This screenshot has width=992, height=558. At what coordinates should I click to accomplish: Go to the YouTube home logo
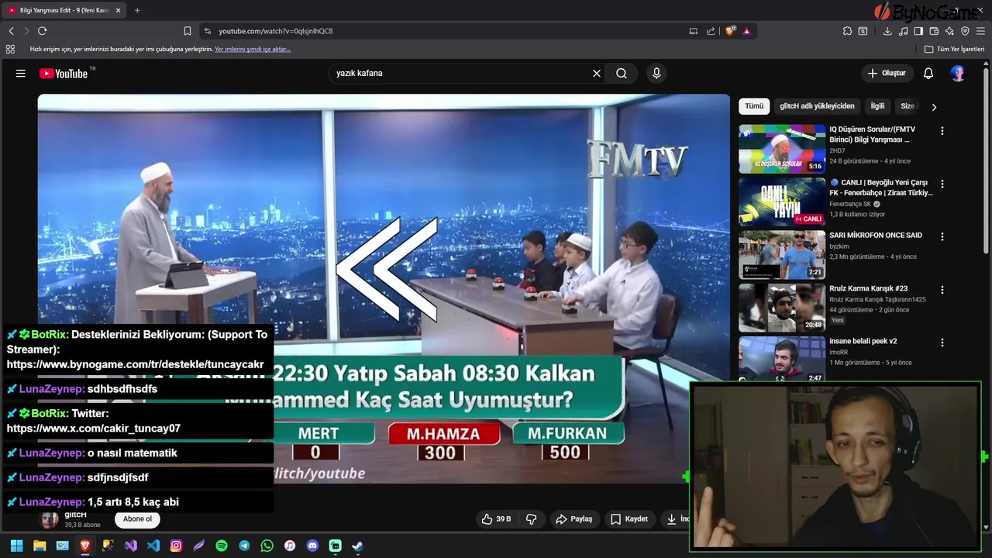coord(64,74)
